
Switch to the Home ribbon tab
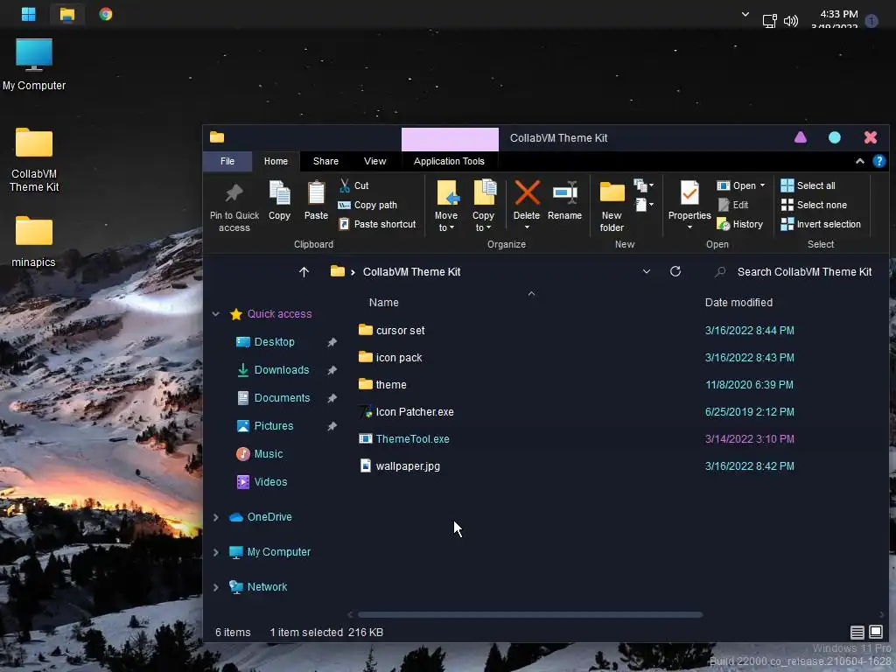(276, 161)
